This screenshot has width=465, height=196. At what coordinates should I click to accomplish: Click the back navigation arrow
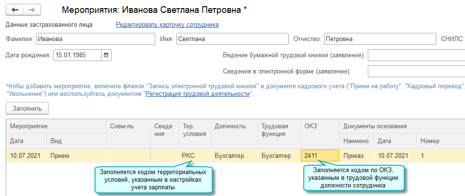[15, 10]
